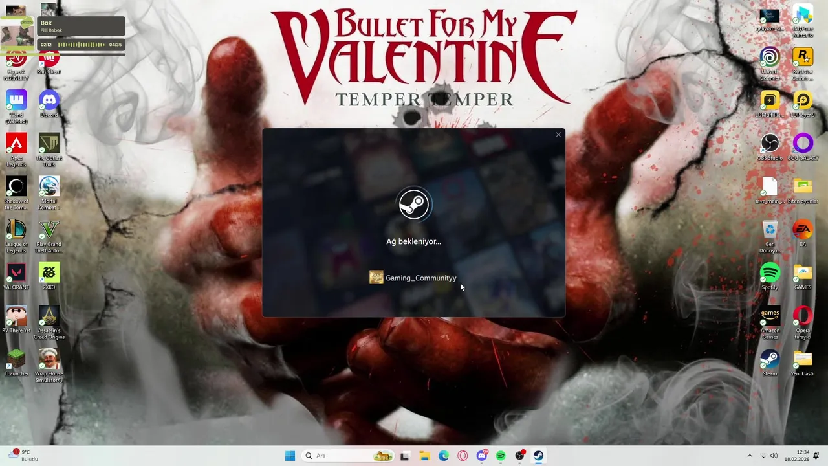Open the network Wi-Fi tray icon
This screenshot has height=466, width=828.
[x=763, y=456]
